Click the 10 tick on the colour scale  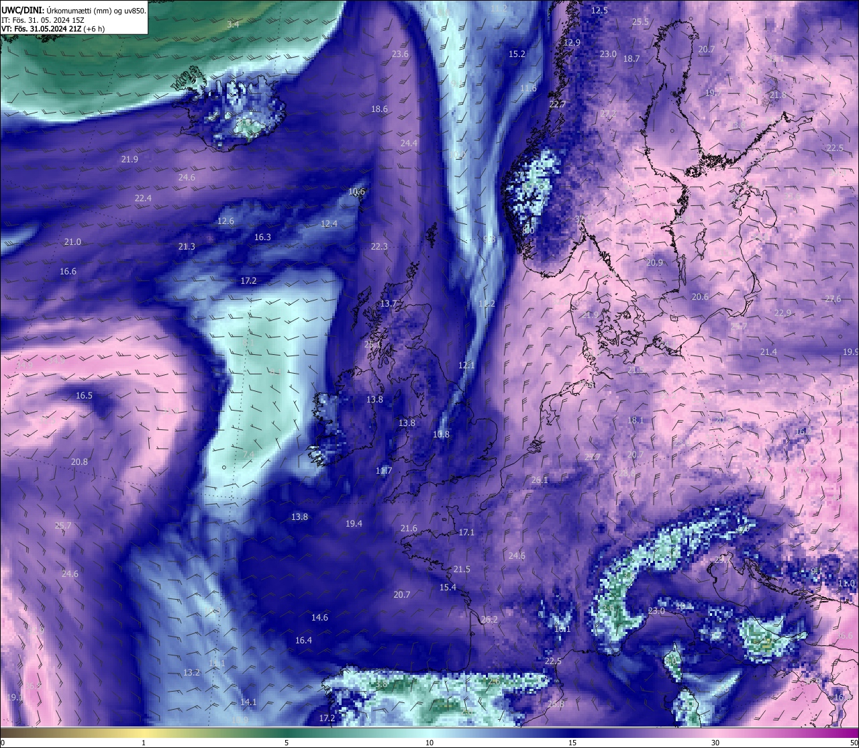pyautogui.click(x=429, y=743)
